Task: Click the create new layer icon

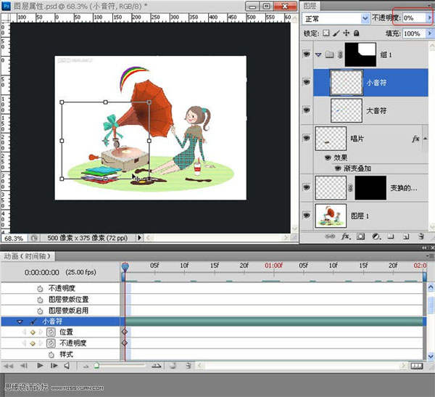Action: [x=405, y=237]
